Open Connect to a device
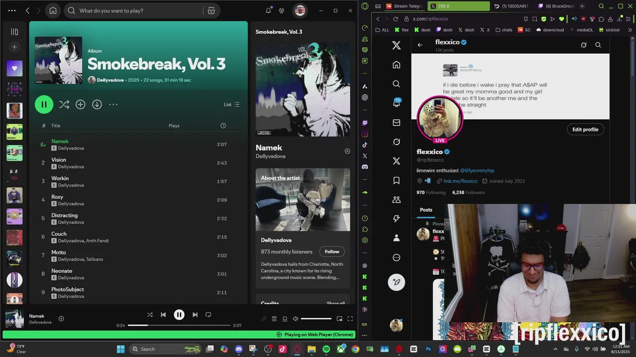 tap(285, 319)
